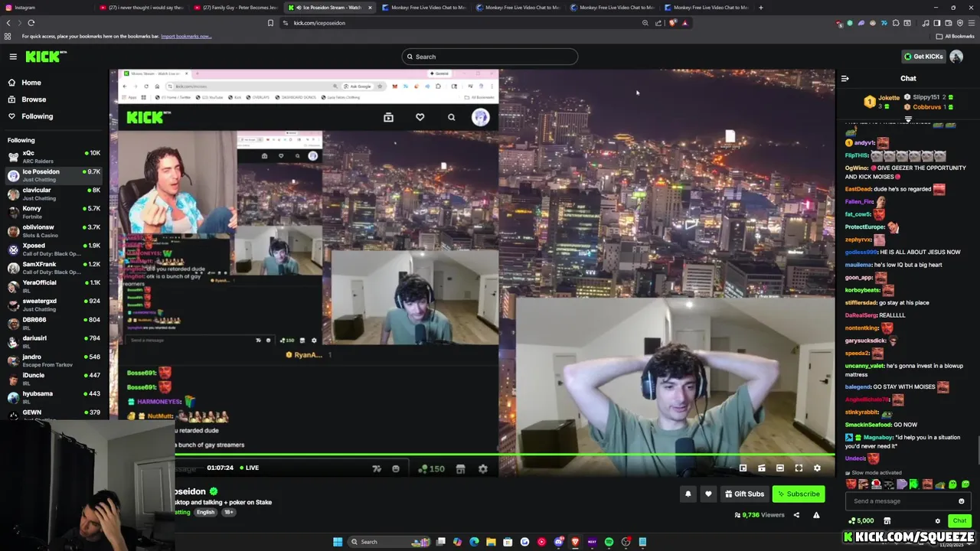Open All Bookmarks folder
This screenshot has width=980, height=551.
[955, 36]
